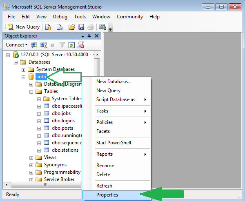Select the dbo.stations table
This screenshot has height=201, width=245.
(65, 150)
